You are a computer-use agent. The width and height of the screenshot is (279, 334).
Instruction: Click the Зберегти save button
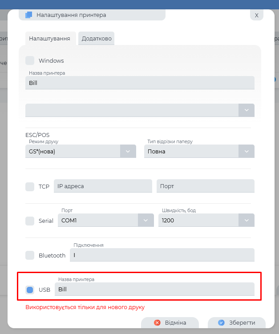[237, 323]
